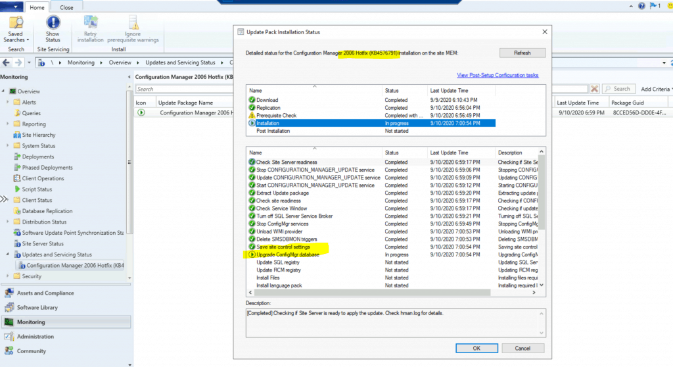Image resolution: width=673 pixels, height=367 pixels.
Task: Select Deployments in navigation tree
Action: coord(37,157)
